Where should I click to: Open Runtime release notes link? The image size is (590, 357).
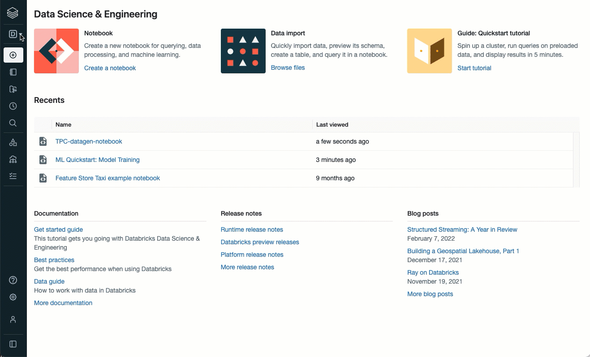252,229
